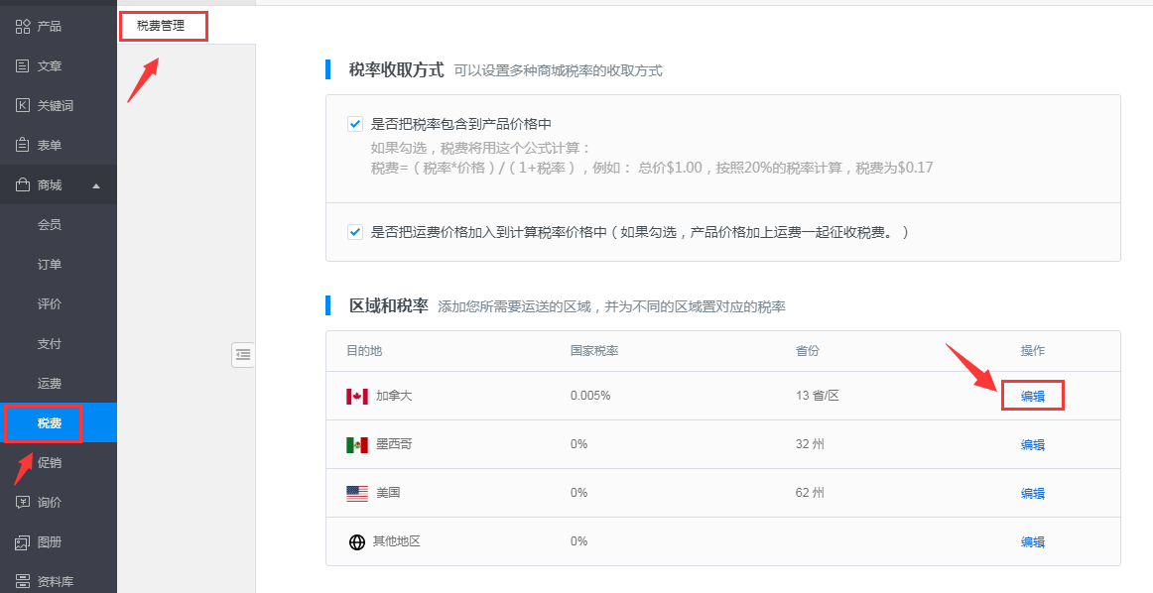
Task: Click the 产品 products icon in sidebar
Action: [x=22, y=26]
